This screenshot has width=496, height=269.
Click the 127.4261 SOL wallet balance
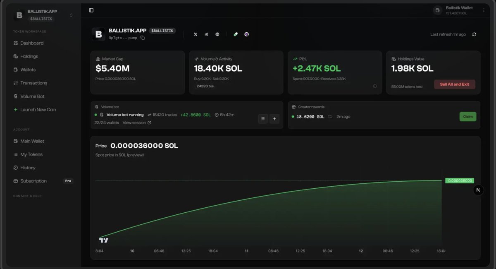pyautogui.click(x=456, y=13)
